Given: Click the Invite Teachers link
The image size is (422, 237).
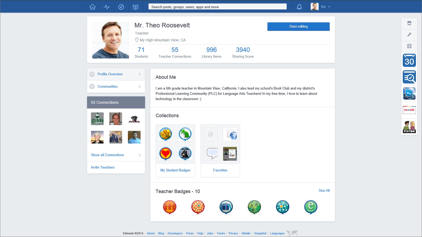Looking at the screenshot, I should 103,167.
